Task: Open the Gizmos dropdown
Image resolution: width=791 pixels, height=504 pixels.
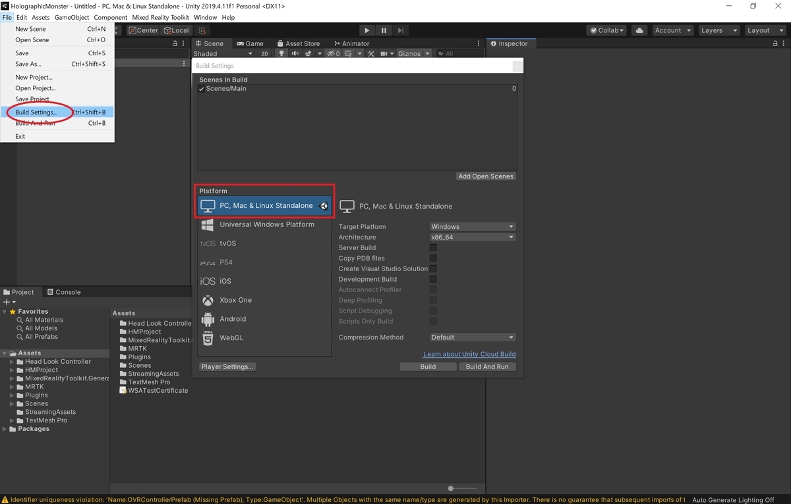Action: click(x=414, y=54)
